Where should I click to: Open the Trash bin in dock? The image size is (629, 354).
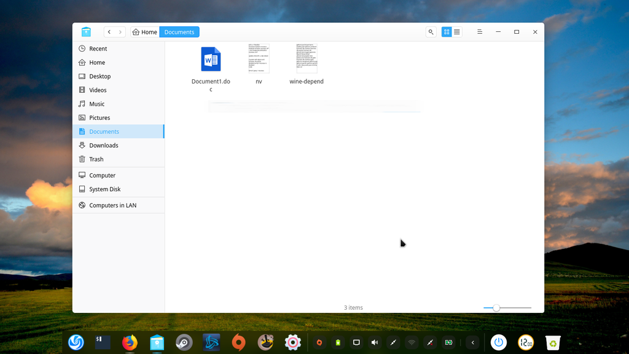pos(553,342)
